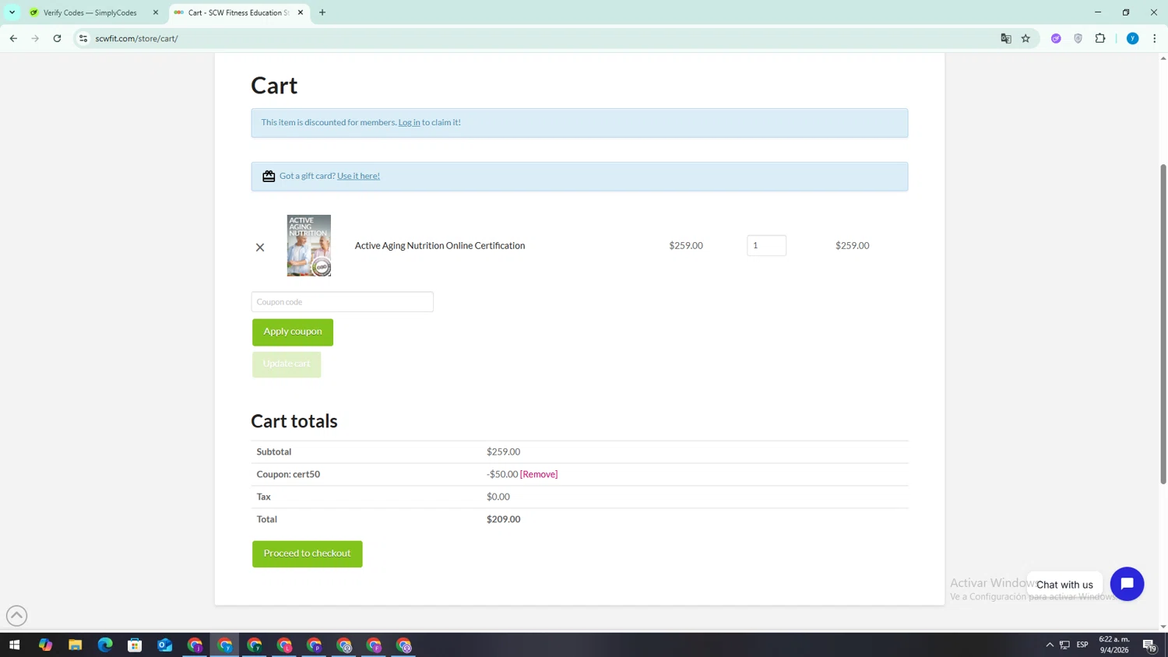Click the Total value $209.00
The height and width of the screenshot is (657, 1168).
(503, 519)
